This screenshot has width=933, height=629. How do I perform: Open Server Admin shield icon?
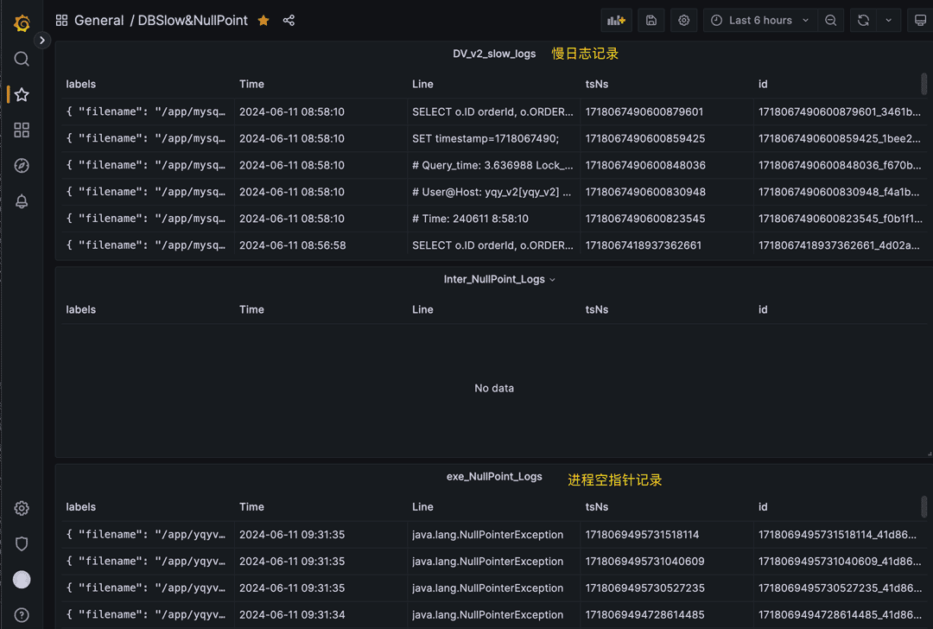[22, 544]
